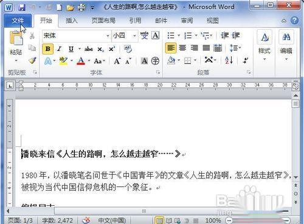Switch to the 审阅 ribbon tab
Image resolution: width=304 pixels, height=224 pixels.
pyautogui.click(x=187, y=21)
